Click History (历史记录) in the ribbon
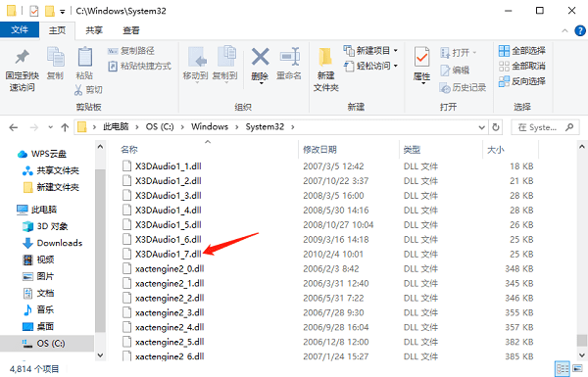The image size is (588, 377). (463, 88)
